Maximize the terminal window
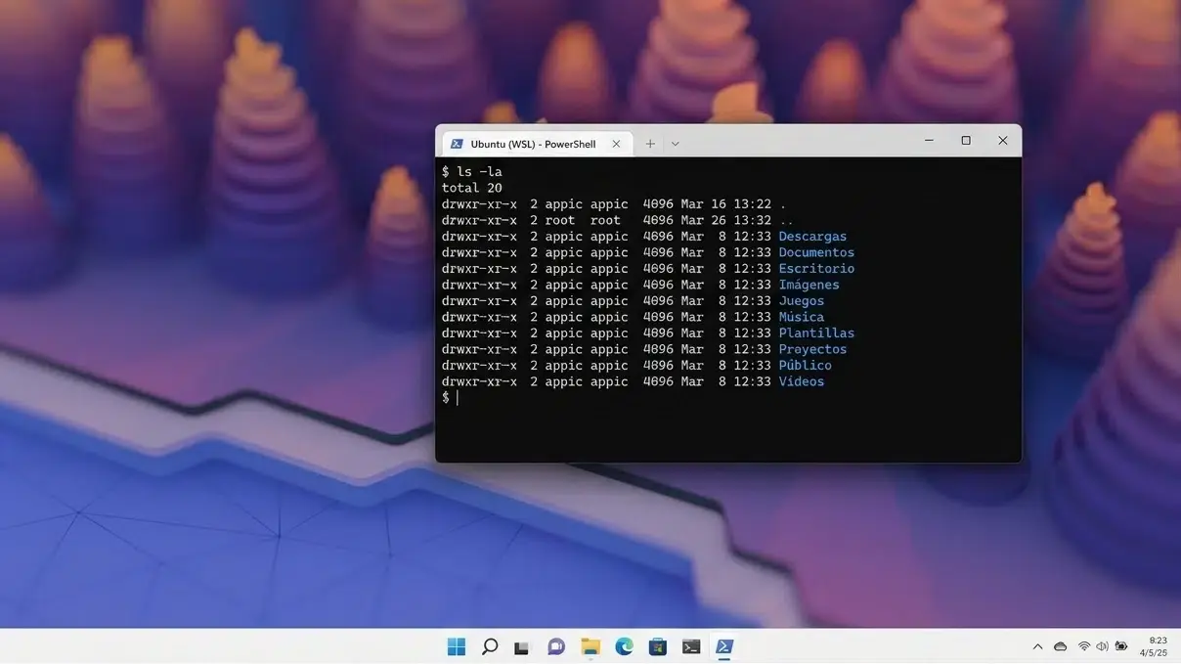The width and height of the screenshot is (1181, 664). [966, 141]
